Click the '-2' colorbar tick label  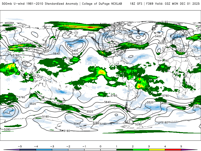click(x=68, y=146)
